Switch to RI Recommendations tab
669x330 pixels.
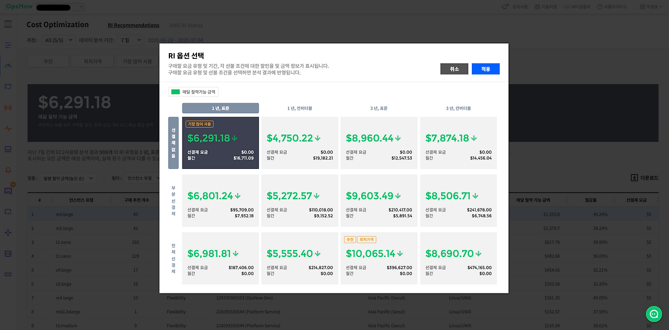click(133, 26)
